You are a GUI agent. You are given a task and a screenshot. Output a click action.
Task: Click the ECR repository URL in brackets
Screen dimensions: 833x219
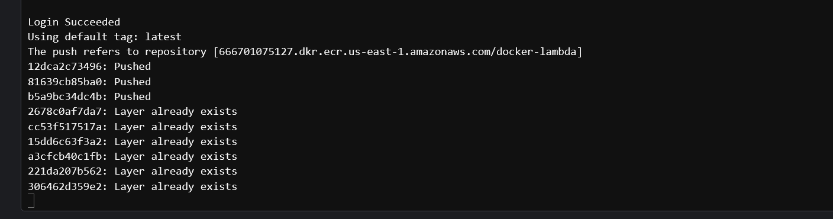point(398,52)
